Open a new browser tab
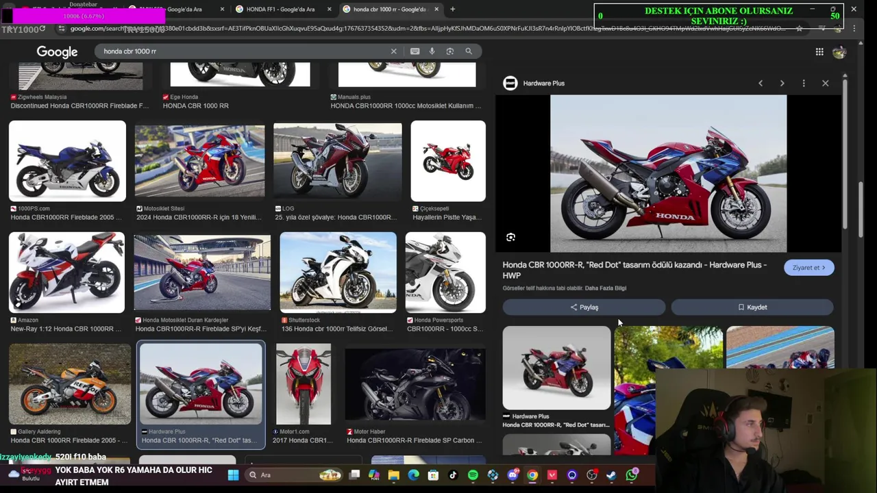Screen dimensions: 877x493 coord(453,10)
